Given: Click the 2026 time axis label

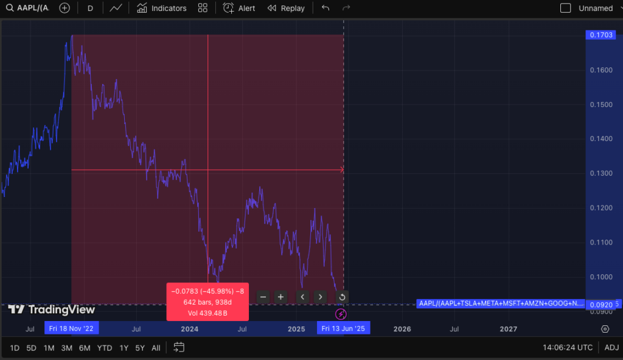Looking at the screenshot, I should tap(402, 329).
